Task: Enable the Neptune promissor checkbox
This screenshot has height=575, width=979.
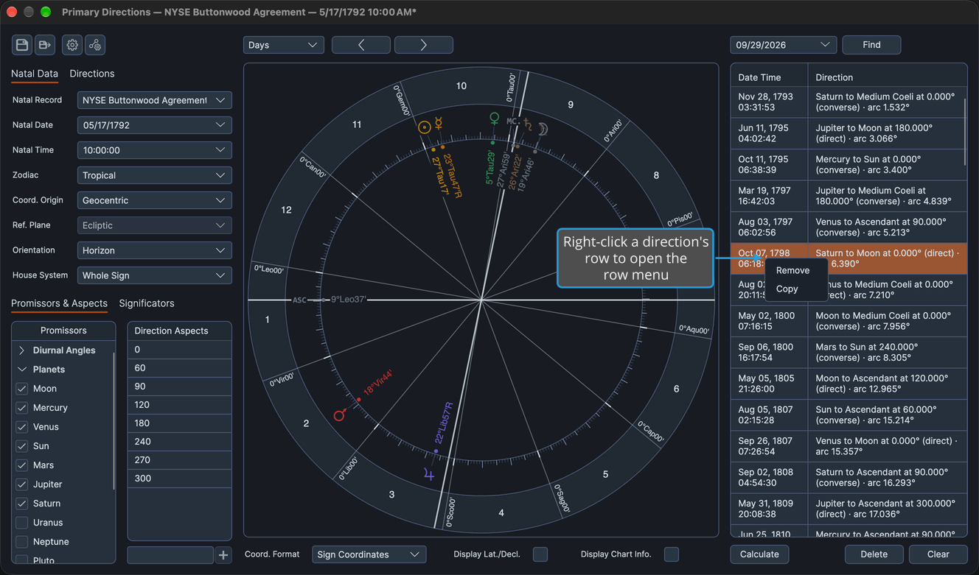Action: click(x=22, y=542)
